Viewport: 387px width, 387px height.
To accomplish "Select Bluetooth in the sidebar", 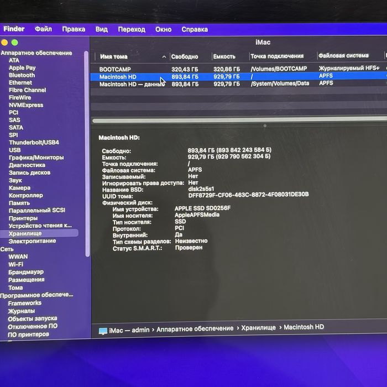I will coord(22,75).
